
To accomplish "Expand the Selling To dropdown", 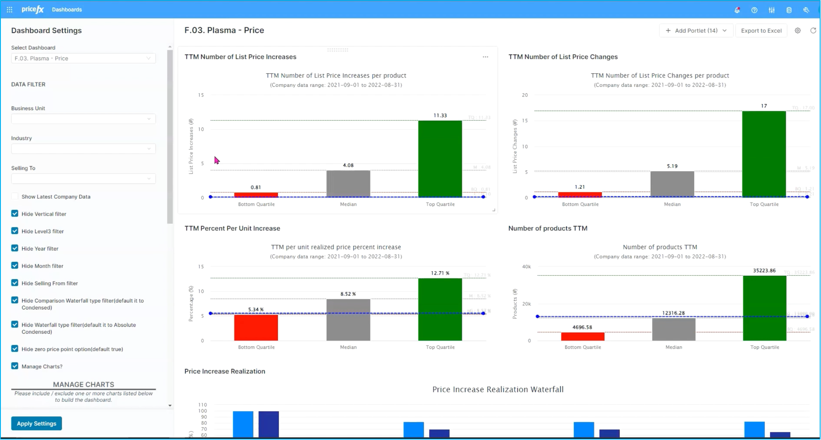I will [83, 179].
